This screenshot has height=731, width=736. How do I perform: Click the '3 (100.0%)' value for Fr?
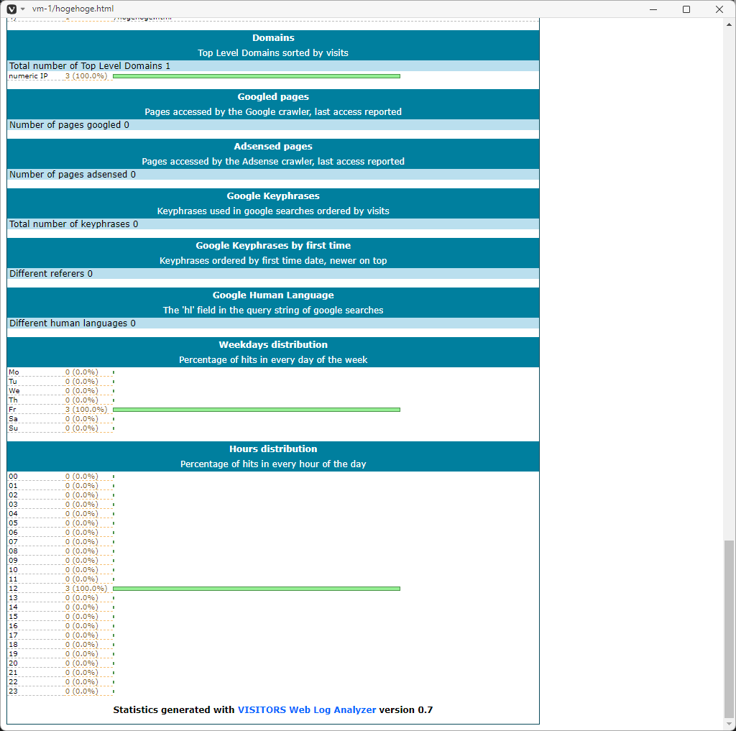click(x=86, y=410)
